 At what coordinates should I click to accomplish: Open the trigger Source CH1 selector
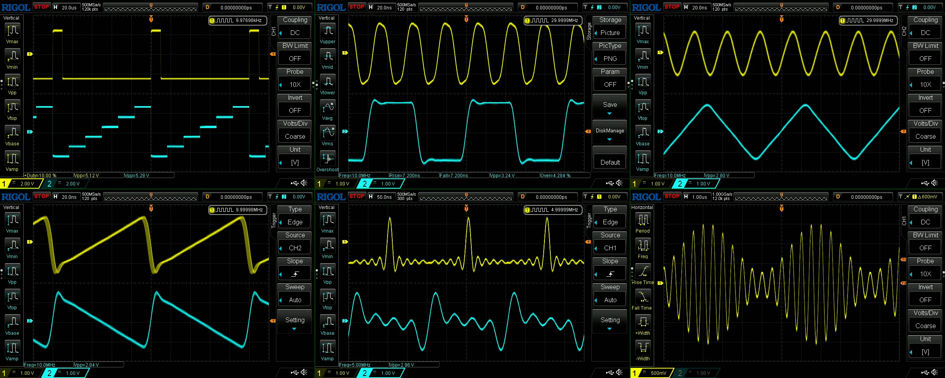(x=610, y=243)
